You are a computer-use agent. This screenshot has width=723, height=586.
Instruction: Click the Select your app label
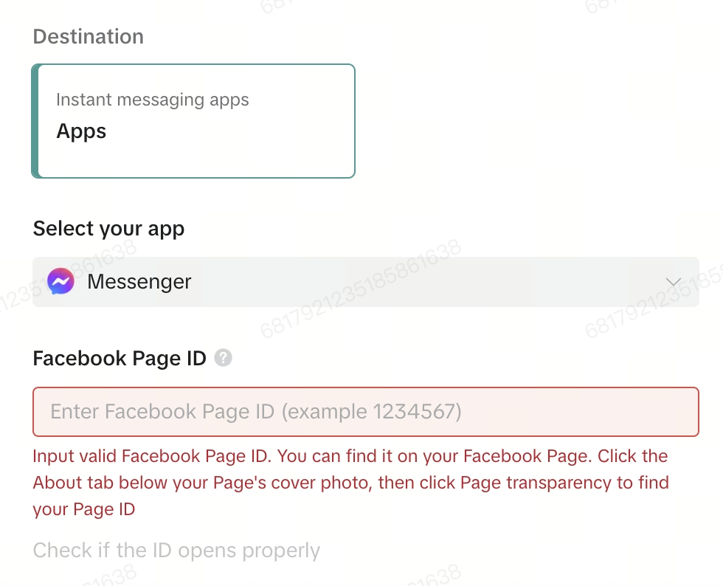(x=108, y=229)
